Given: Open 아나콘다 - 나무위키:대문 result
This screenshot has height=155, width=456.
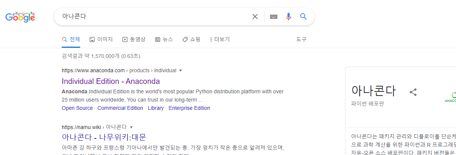Looking at the screenshot, I should 104,137.
